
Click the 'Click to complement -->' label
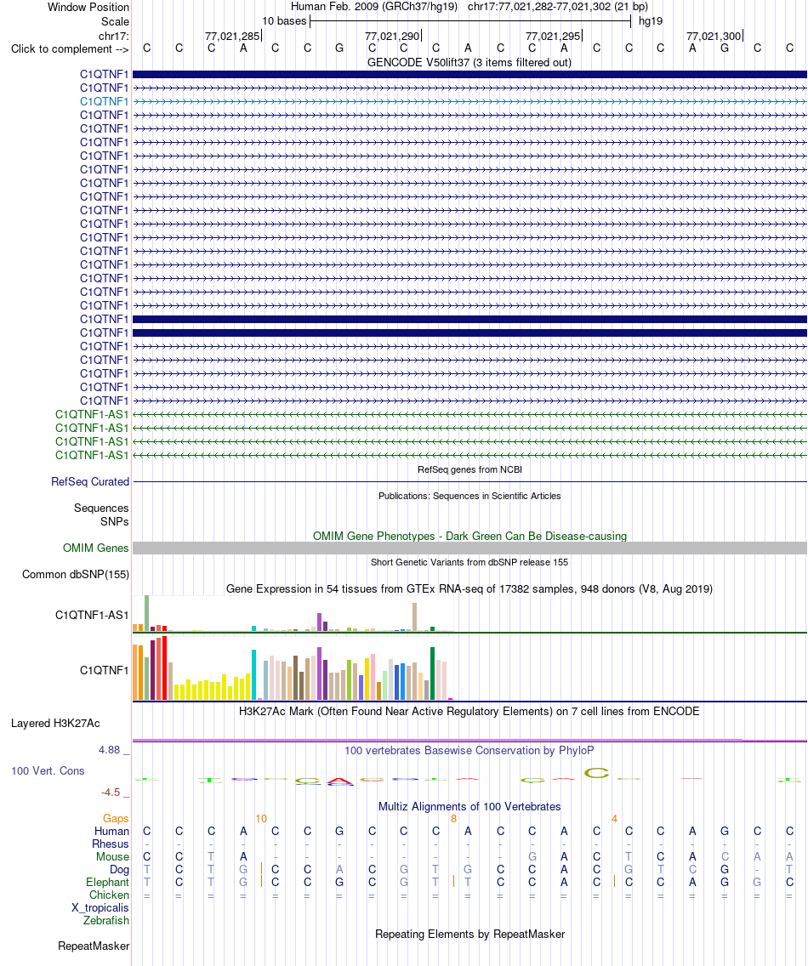tap(70, 48)
